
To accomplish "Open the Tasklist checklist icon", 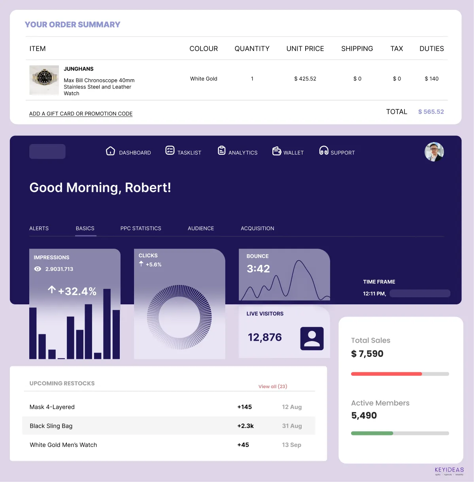I will [170, 150].
